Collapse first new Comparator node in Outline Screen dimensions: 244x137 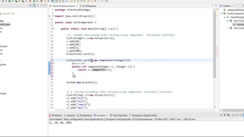click(x=228, y=21)
